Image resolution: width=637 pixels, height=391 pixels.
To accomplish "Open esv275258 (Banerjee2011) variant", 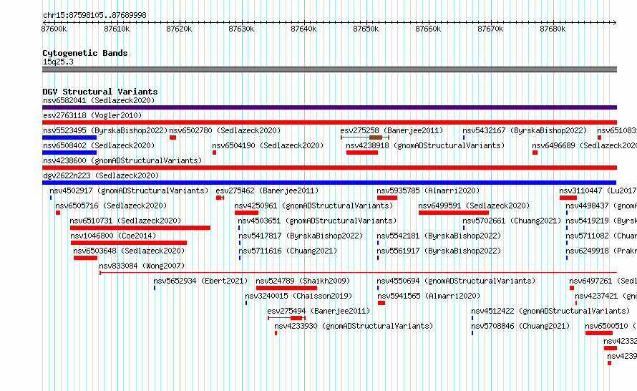I will (x=392, y=130).
